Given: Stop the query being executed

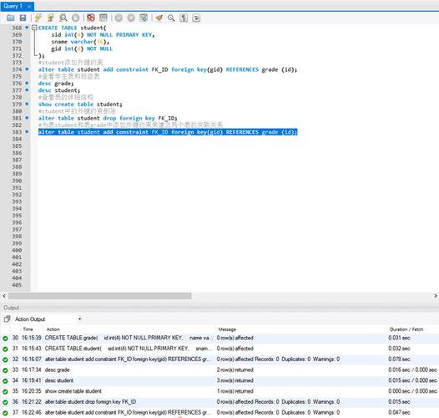Looking at the screenshot, I should 76,18.
